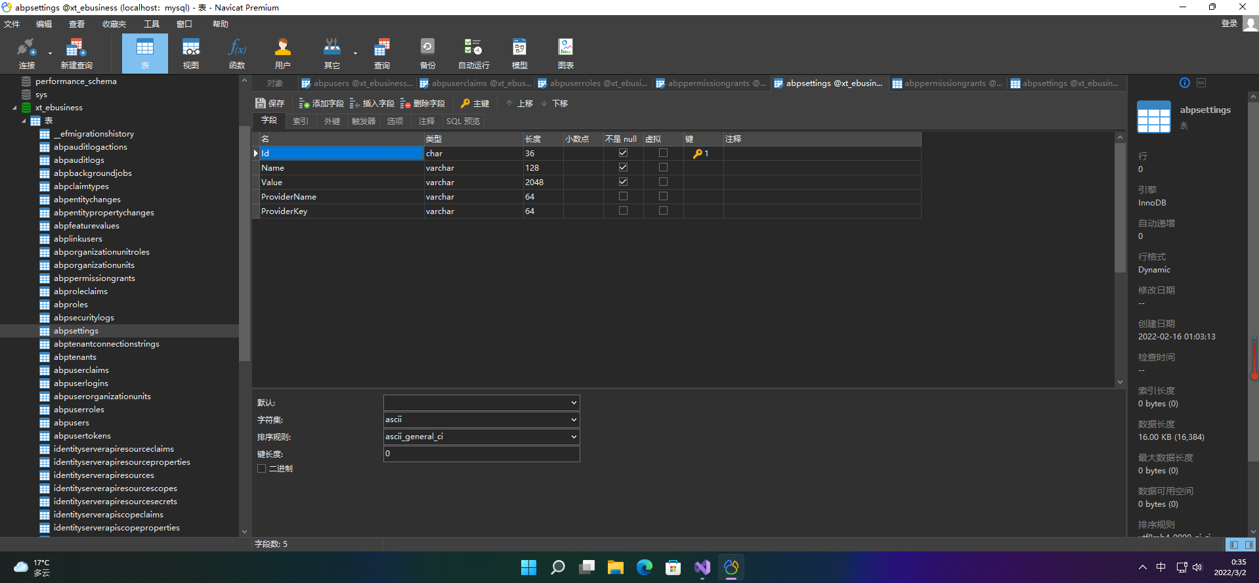Click the 键长度 key length field

pos(482,454)
